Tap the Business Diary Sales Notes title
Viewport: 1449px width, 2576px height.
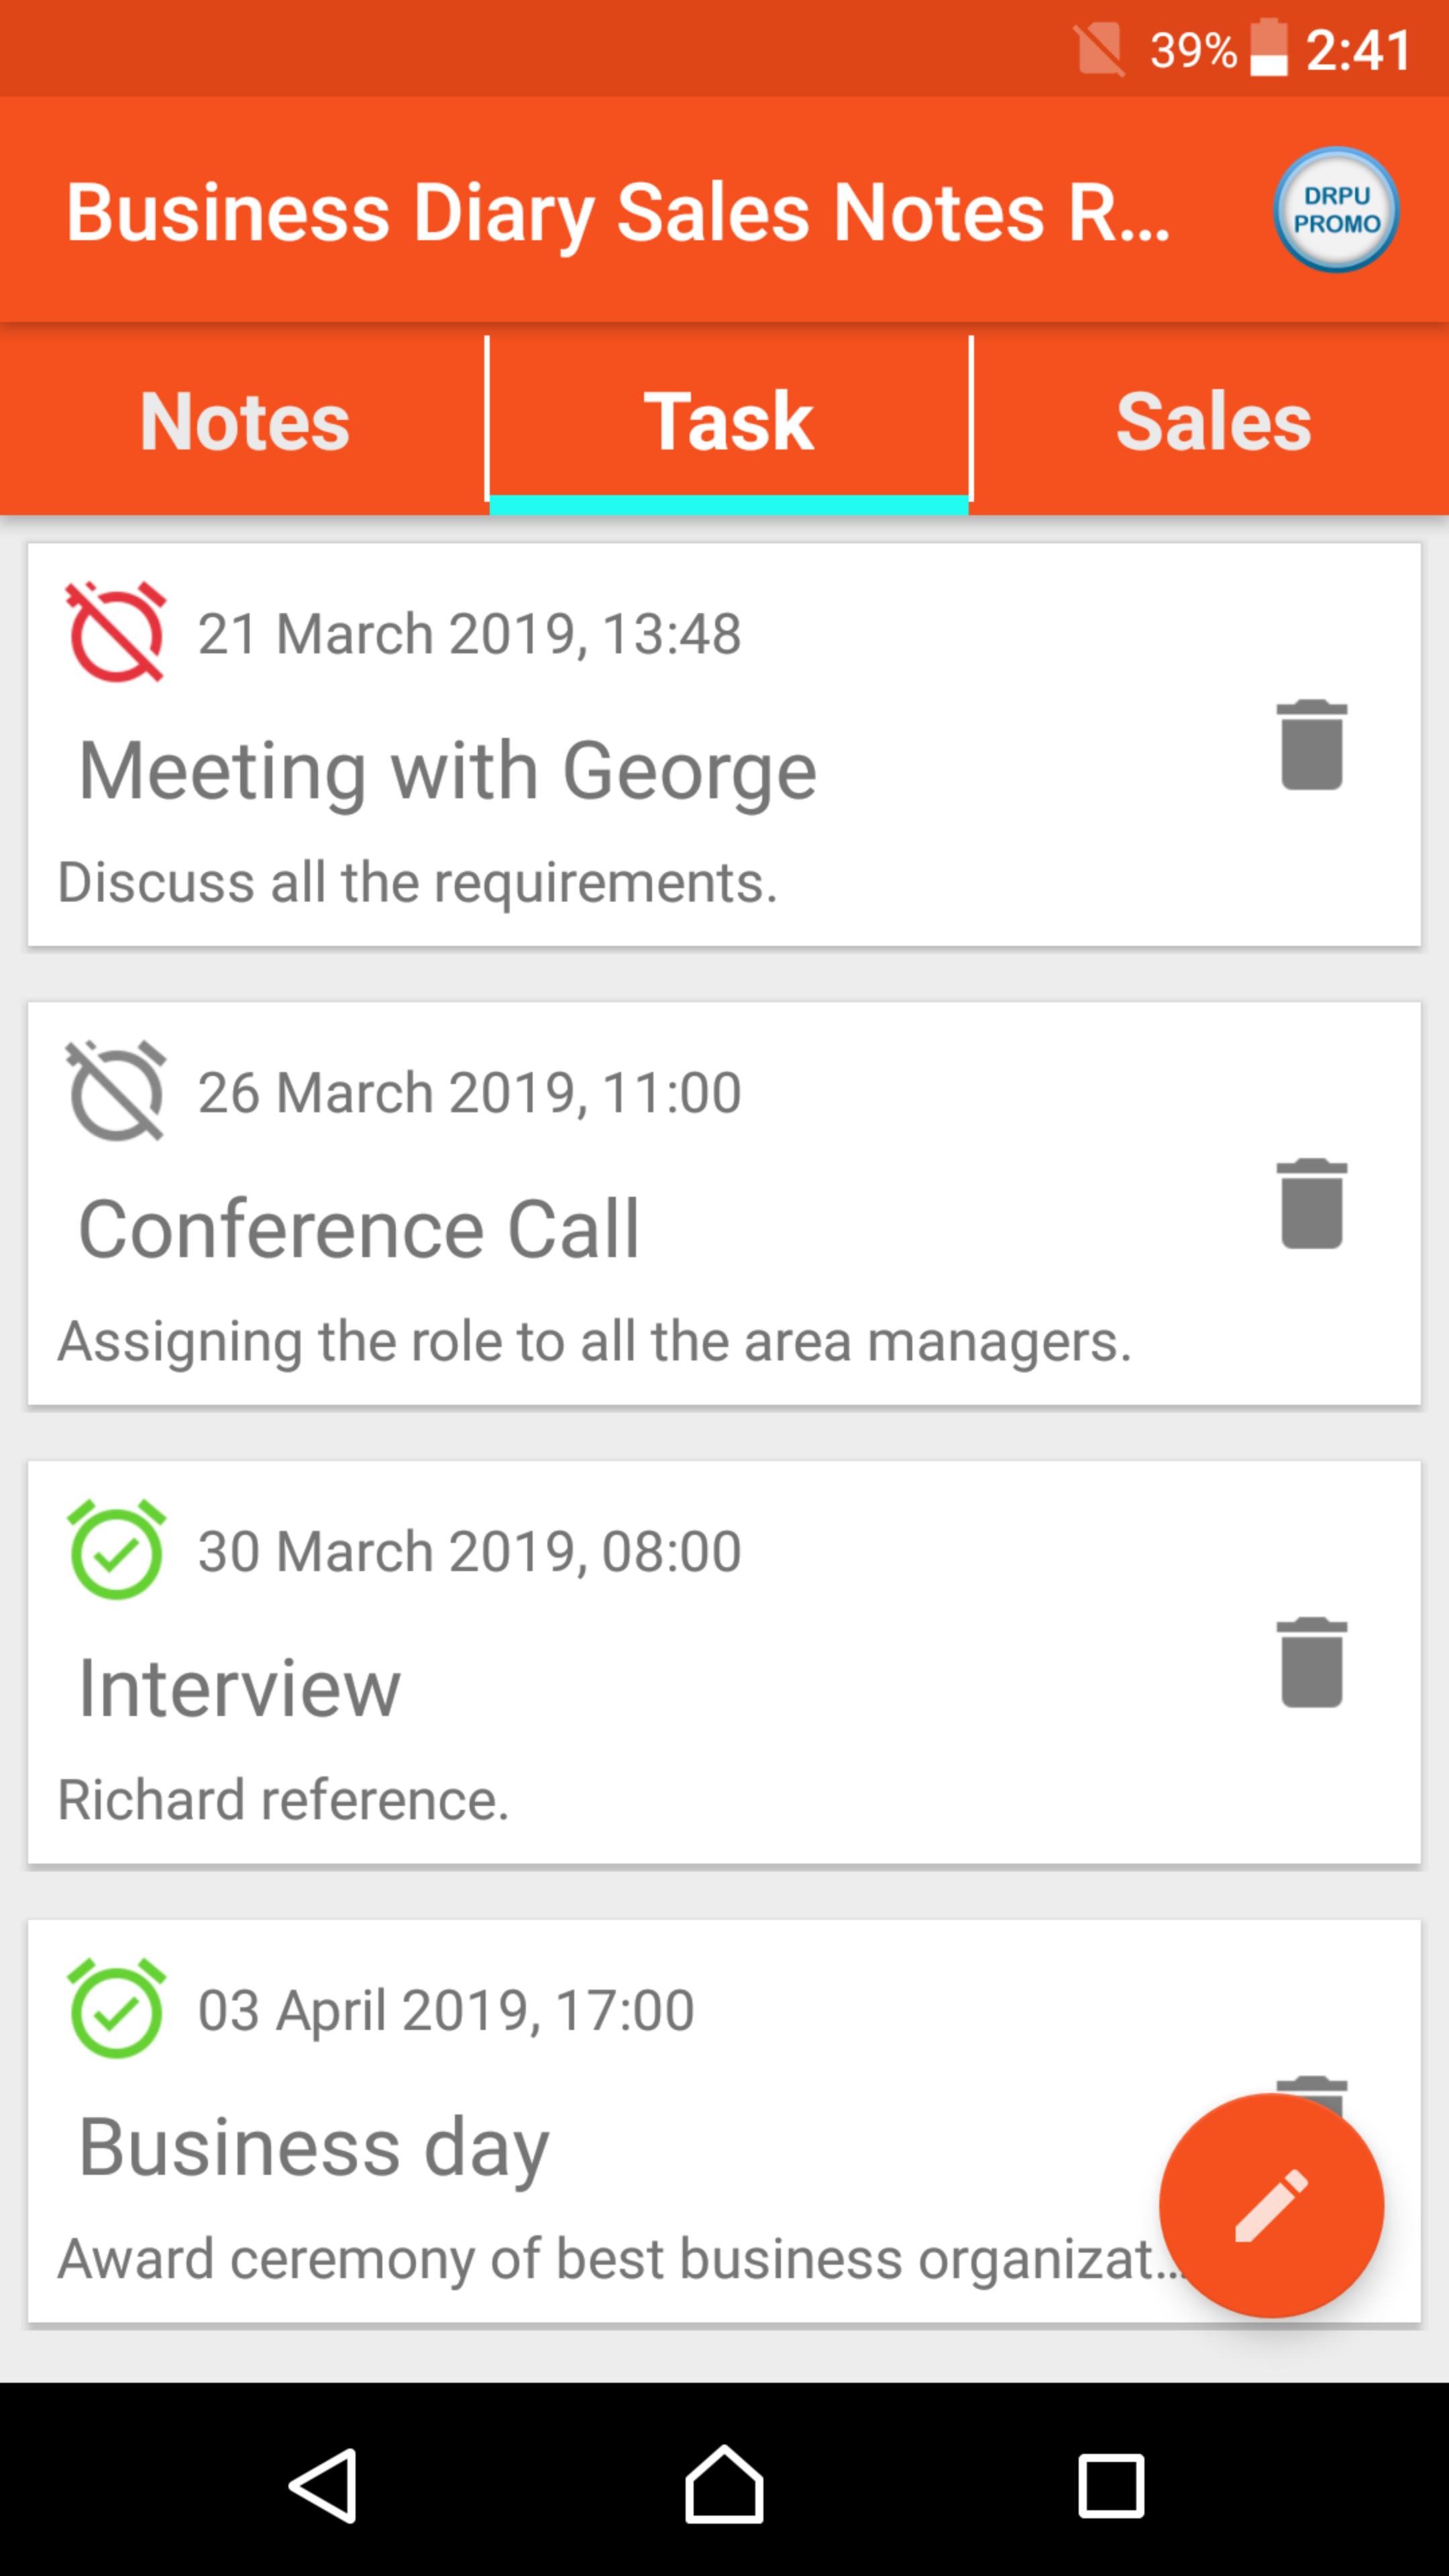(618, 212)
